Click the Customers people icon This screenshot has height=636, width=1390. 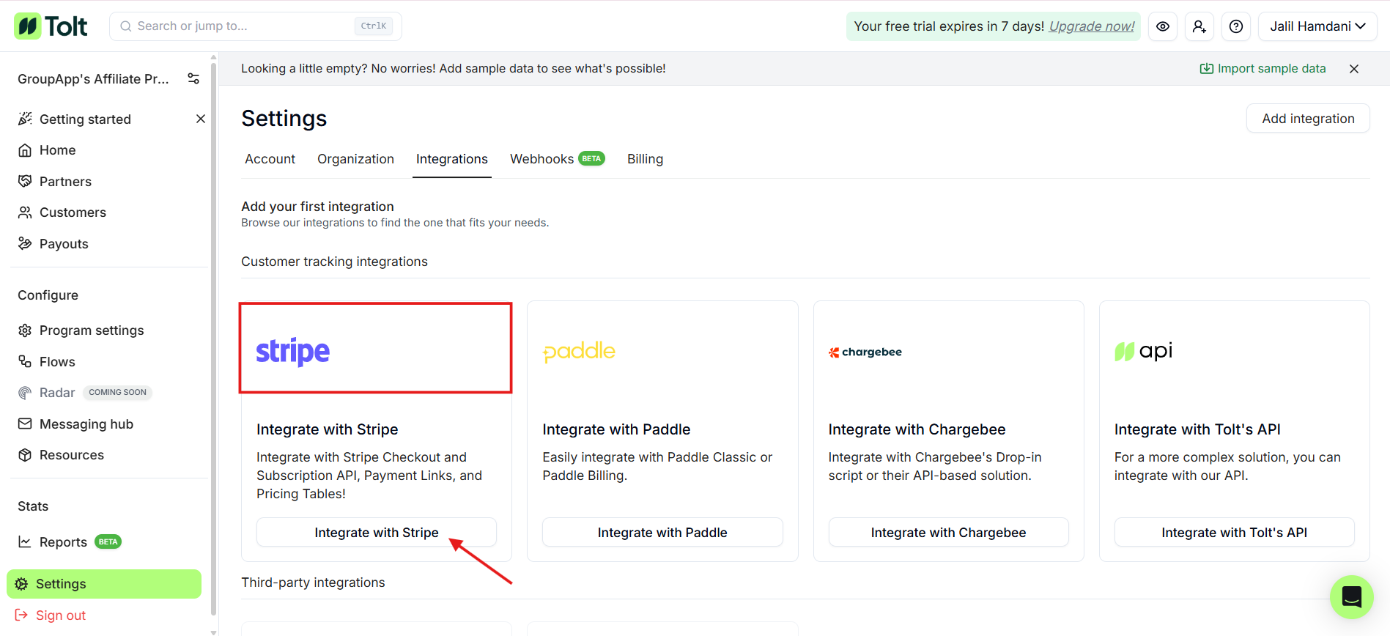tap(25, 212)
